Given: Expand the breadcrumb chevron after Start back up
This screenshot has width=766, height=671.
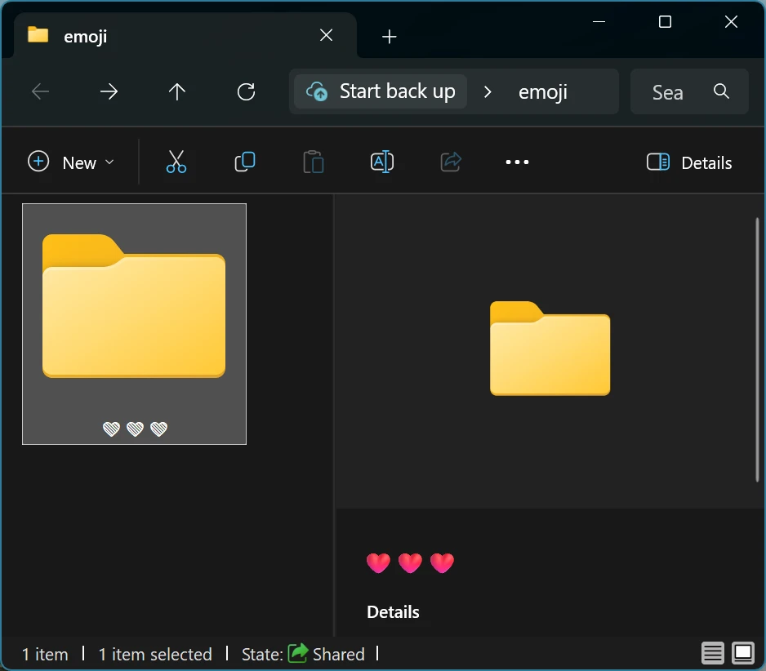Looking at the screenshot, I should pos(488,92).
